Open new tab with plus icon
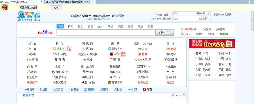 pos(93,2)
